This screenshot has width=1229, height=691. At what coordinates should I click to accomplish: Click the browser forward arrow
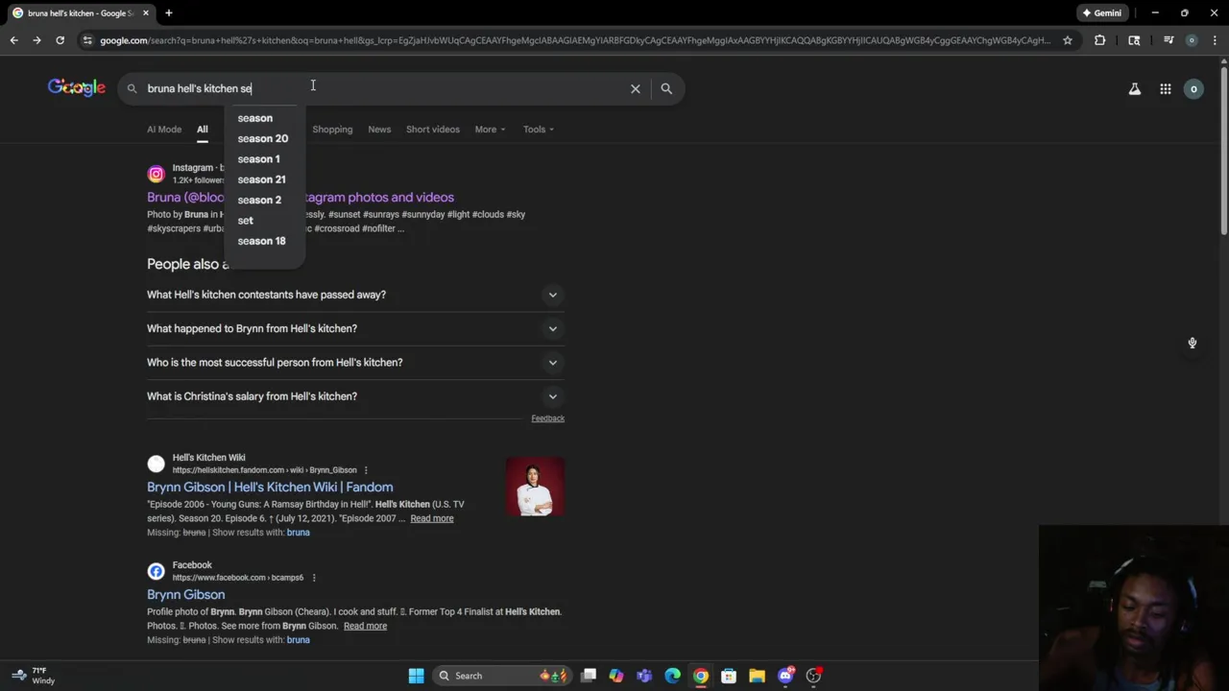(36, 40)
